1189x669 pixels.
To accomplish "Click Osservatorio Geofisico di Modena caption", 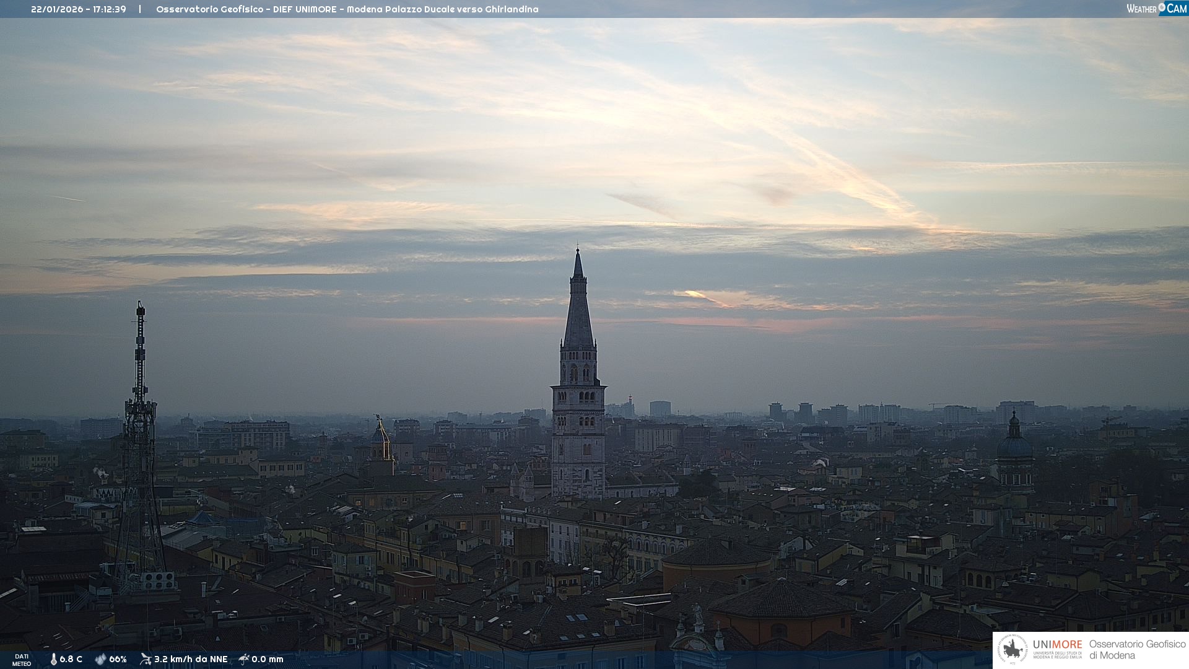I will 1137,649.
